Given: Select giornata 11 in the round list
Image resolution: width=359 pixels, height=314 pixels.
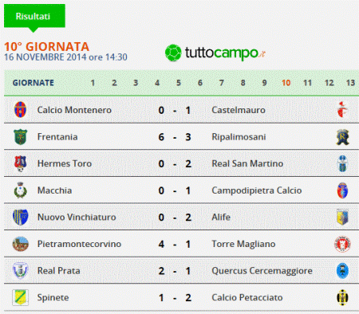Looking at the screenshot, I should point(307,83).
